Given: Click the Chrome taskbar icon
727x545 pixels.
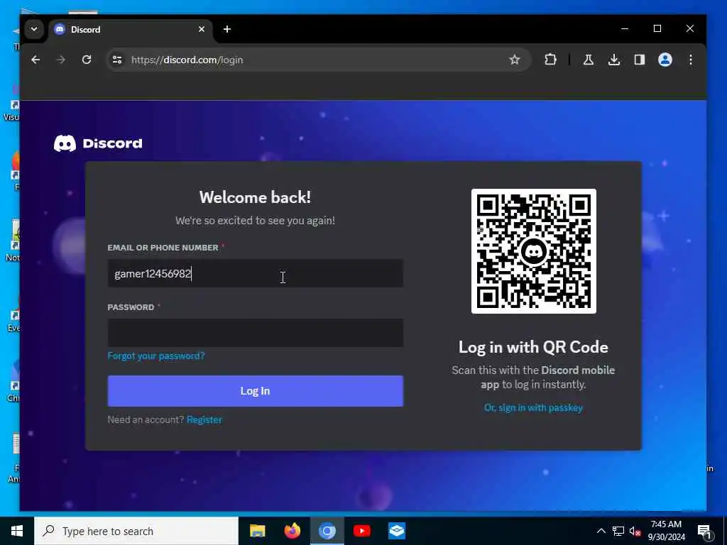Looking at the screenshot, I should tap(327, 531).
